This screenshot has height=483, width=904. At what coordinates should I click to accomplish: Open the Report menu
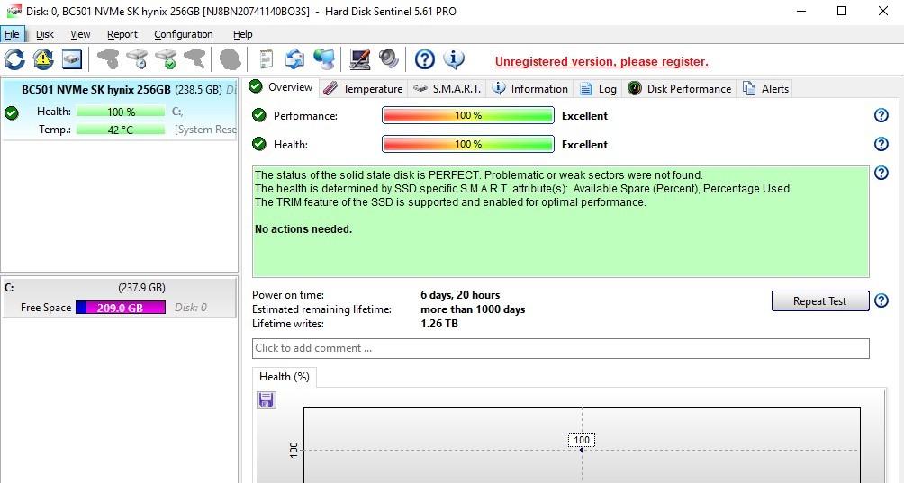click(x=122, y=34)
